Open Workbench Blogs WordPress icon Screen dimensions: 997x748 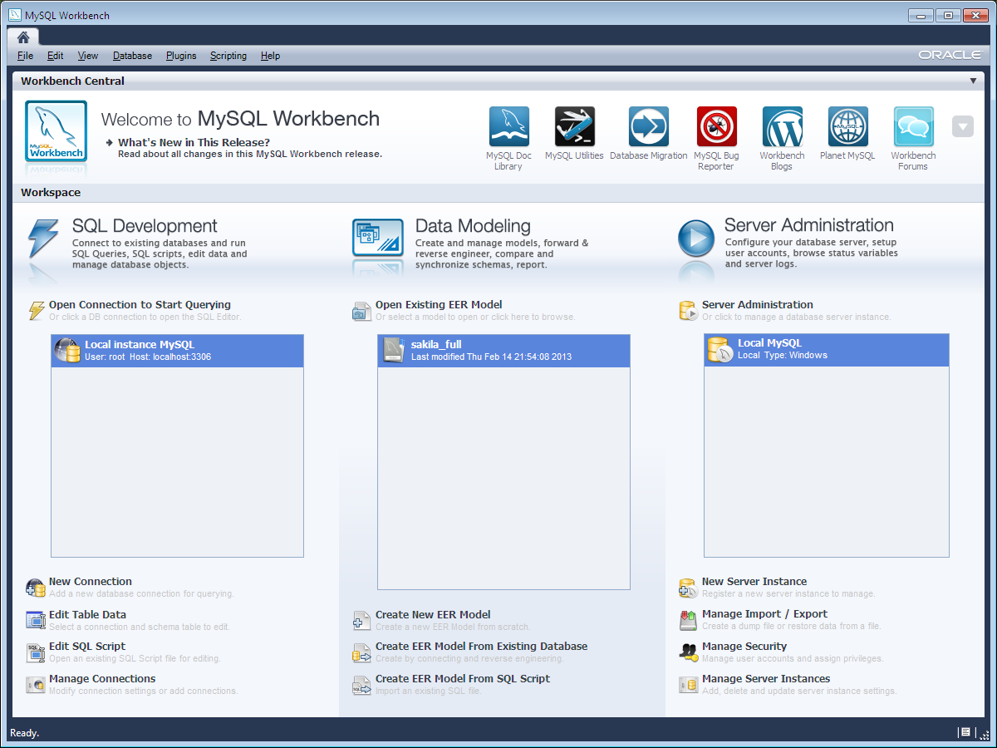point(782,127)
